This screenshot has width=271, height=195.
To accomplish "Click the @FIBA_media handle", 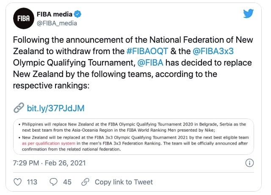I will click(x=57, y=23).
